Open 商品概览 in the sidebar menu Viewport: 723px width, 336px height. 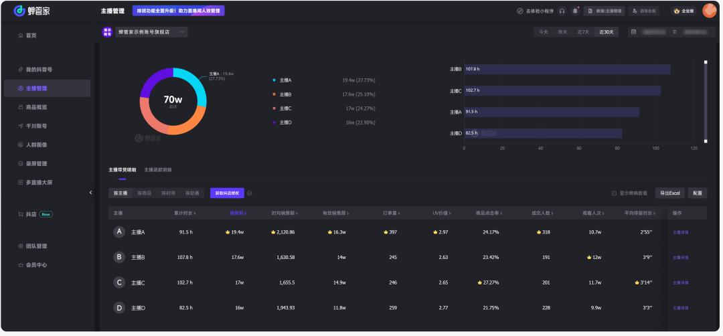click(36, 107)
